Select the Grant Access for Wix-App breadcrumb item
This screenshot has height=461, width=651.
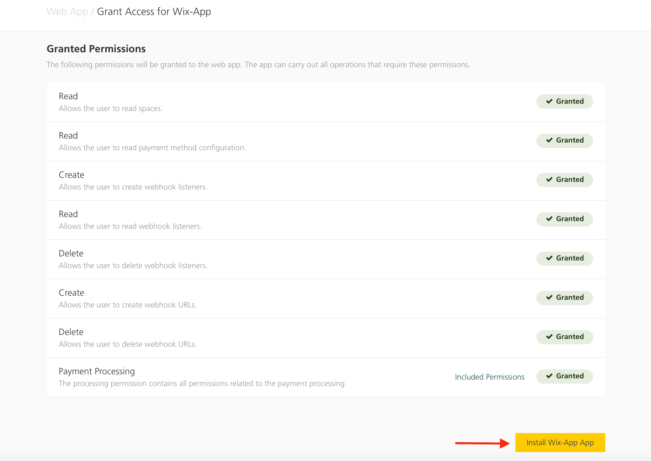(154, 11)
